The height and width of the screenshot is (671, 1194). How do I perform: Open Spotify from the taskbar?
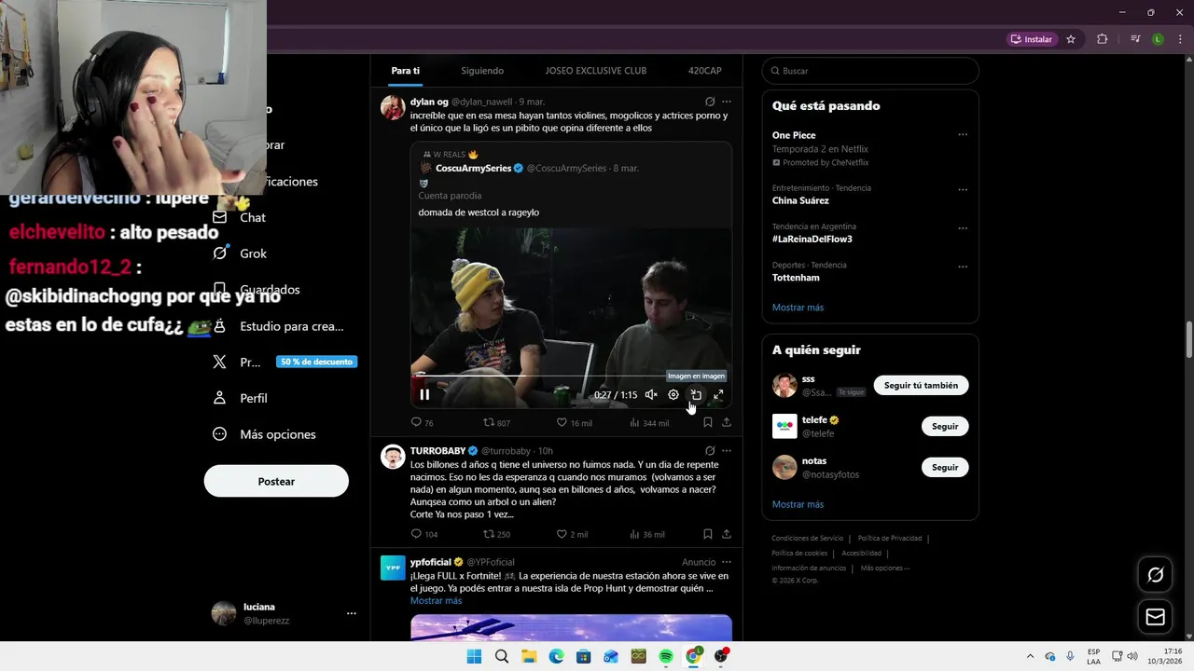point(666,656)
